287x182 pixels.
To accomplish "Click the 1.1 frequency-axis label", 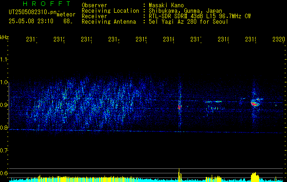I will 4,59.
